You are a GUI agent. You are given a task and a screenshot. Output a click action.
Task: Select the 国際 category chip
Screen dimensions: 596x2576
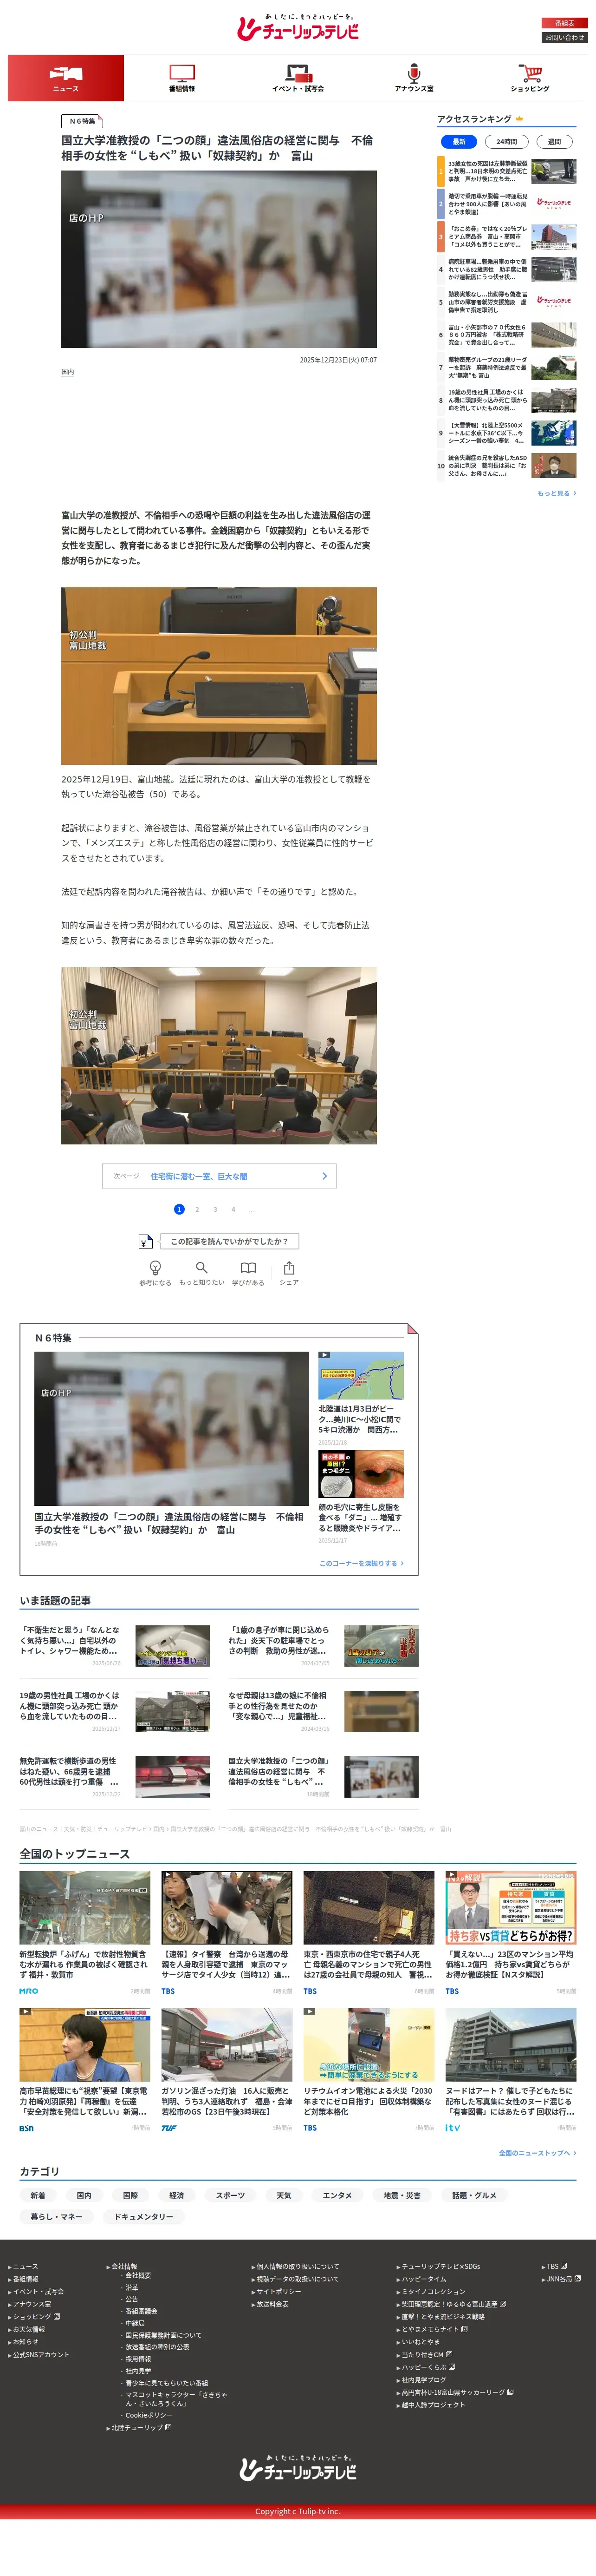coord(131,2195)
